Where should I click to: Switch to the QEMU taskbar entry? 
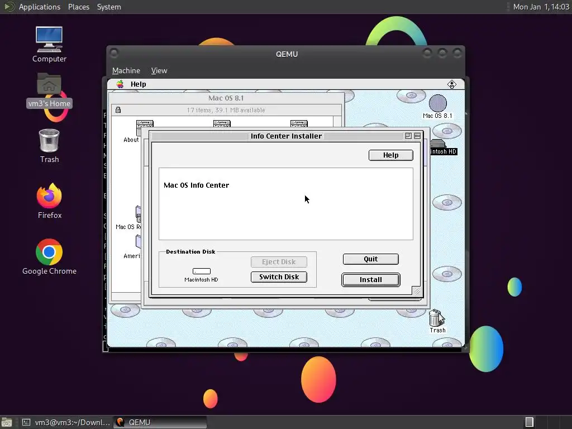coord(160,422)
